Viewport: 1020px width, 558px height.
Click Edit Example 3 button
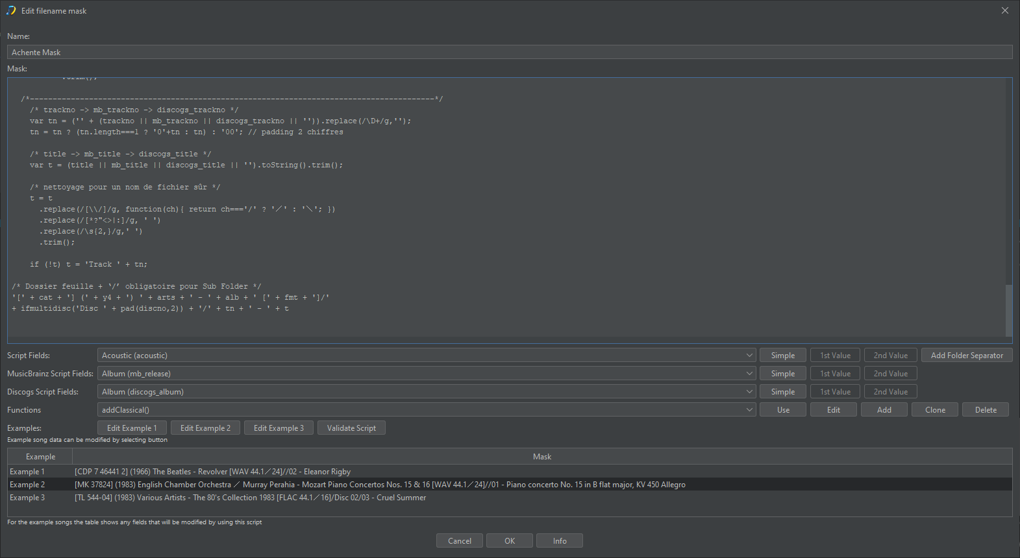point(279,428)
